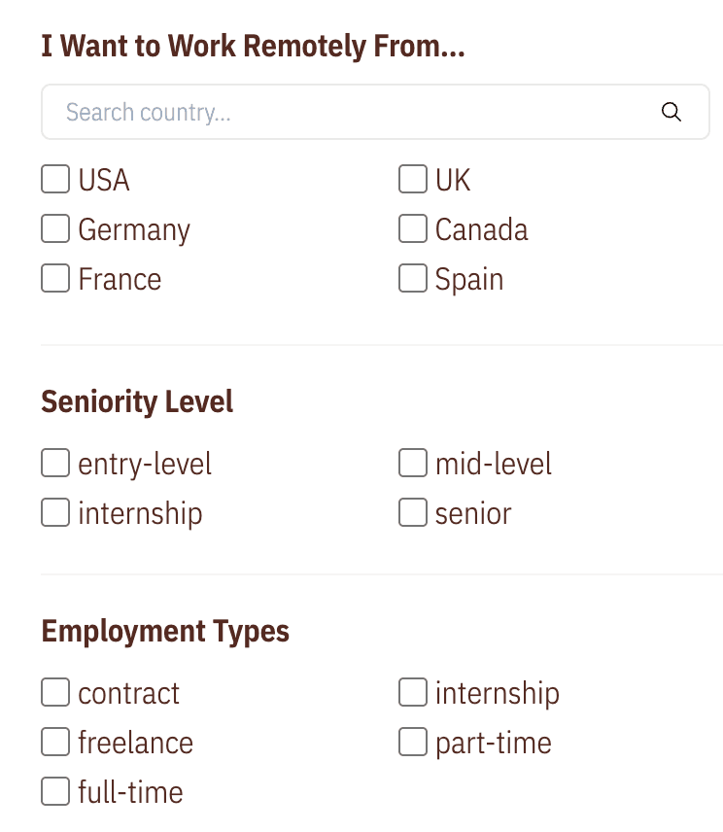The width and height of the screenshot is (723, 832).
Task: Select Canada as remote location
Action: 413,229
